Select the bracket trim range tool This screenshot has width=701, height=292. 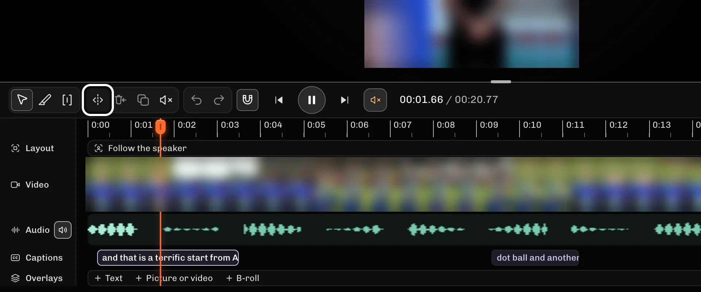point(67,100)
